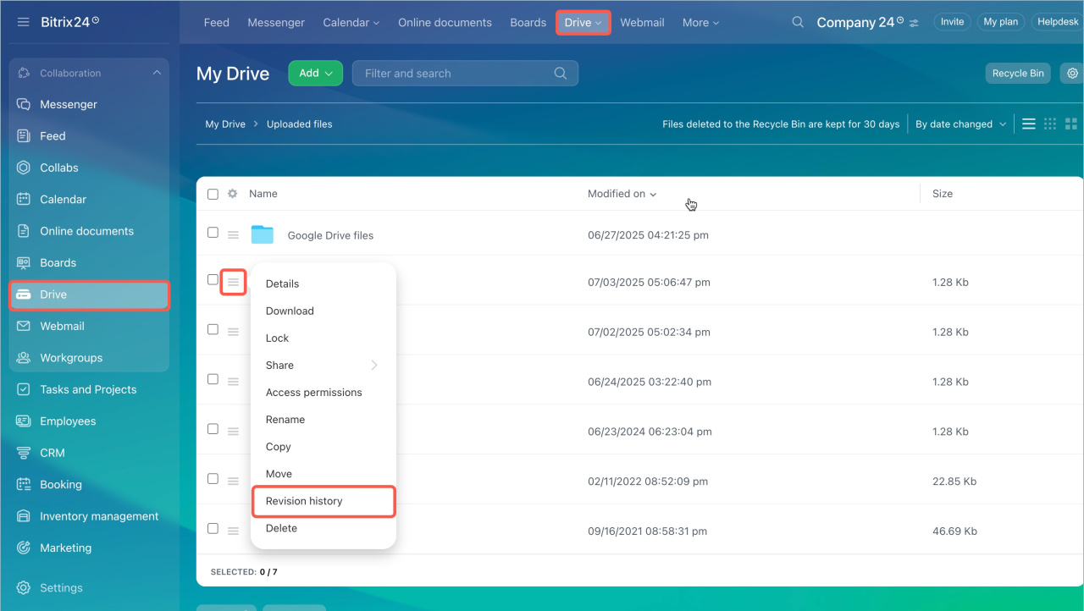Open the Recycle Bin button
This screenshot has width=1084, height=611.
[1018, 74]
